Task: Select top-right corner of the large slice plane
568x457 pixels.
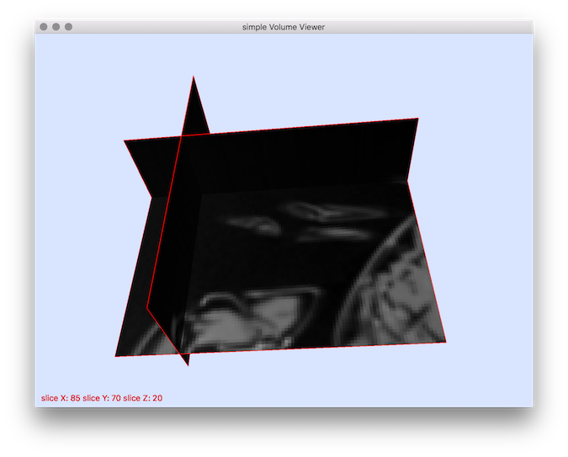Action: point(417,120)
